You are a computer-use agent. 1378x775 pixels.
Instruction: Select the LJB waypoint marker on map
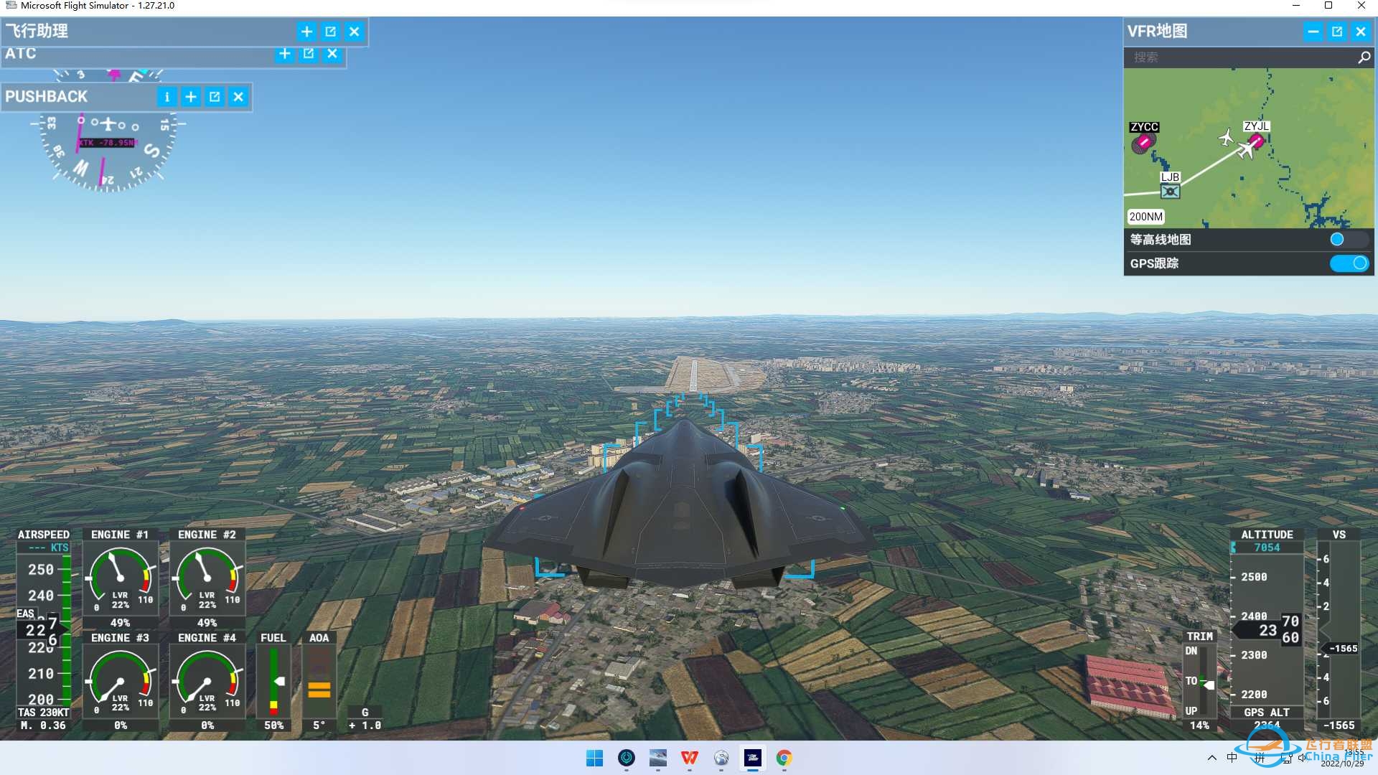point(1170,191)
